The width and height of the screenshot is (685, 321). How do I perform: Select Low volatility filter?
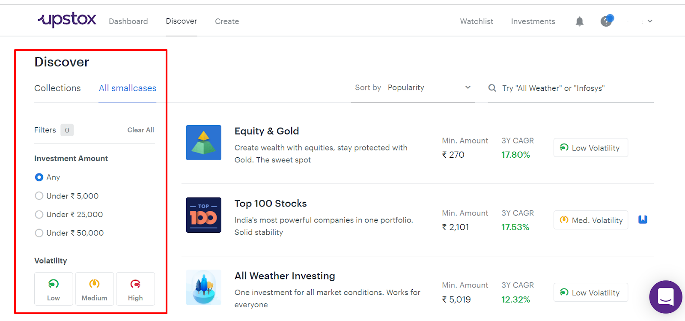click(54, 289)
